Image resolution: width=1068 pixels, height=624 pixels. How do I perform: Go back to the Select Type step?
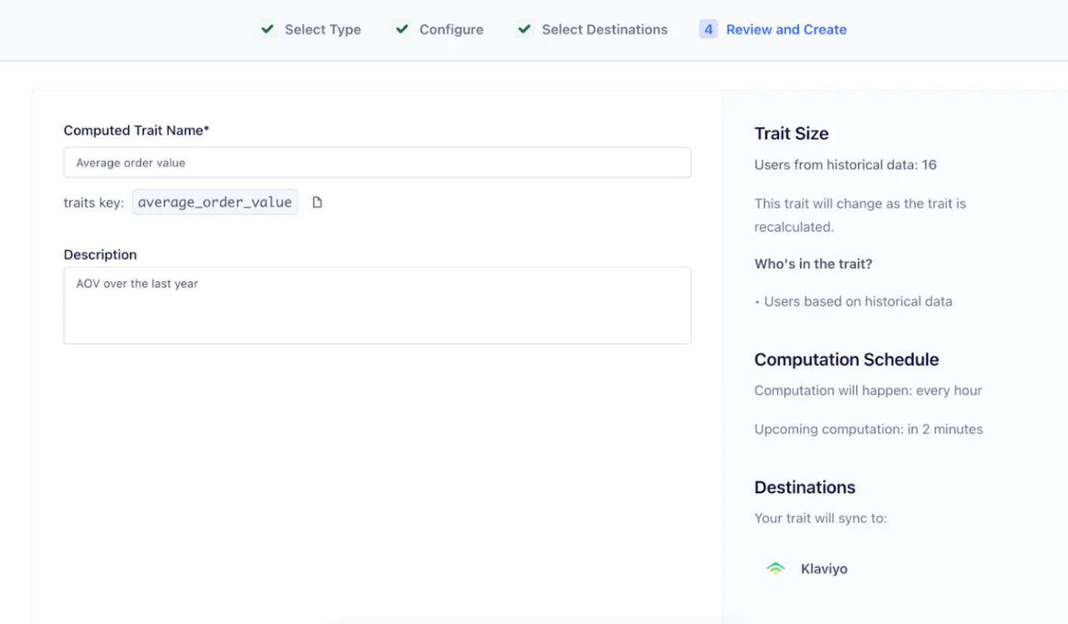pos(322,29)
